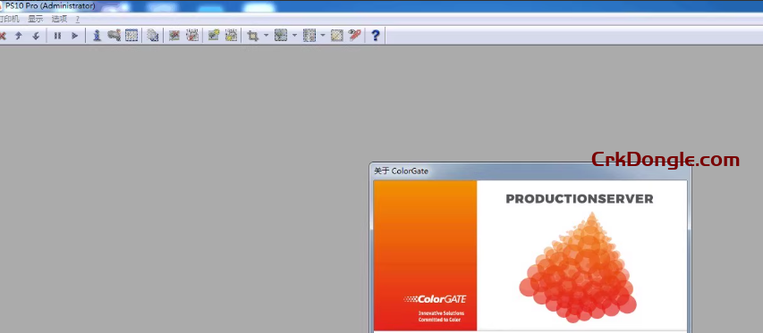Move job down with down-arrow icon

pos(36,36)
